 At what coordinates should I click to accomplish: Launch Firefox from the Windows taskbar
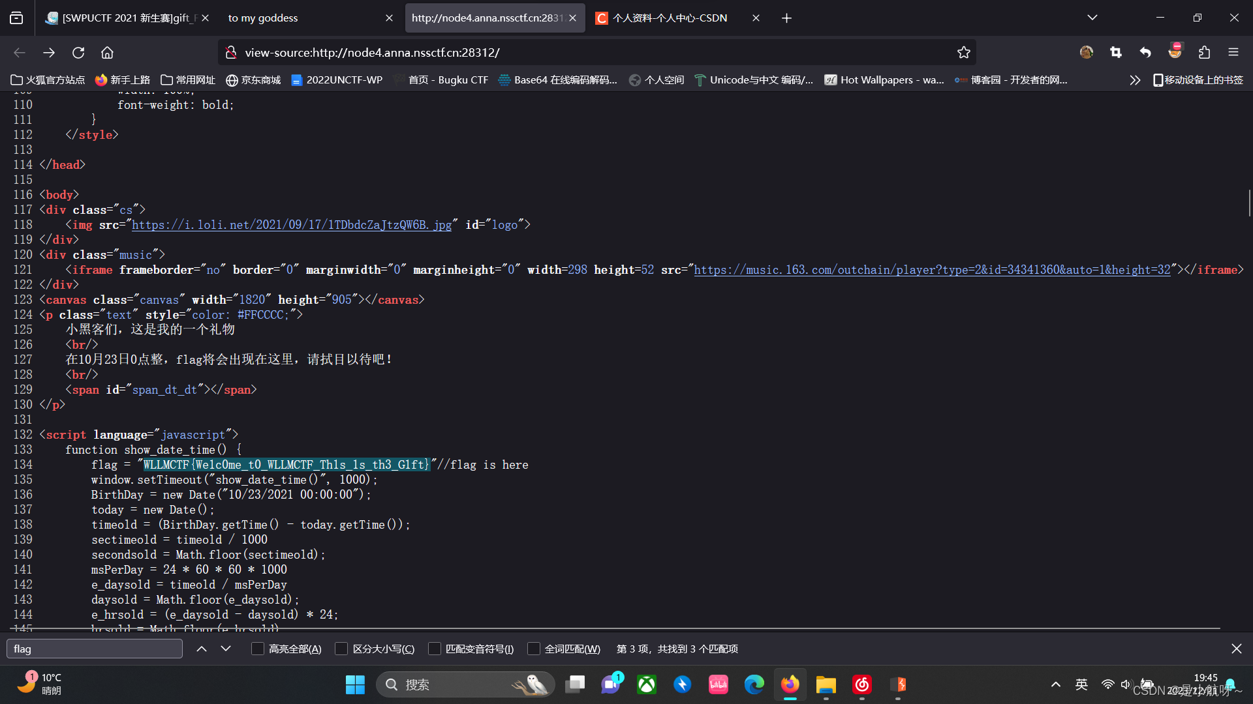click(x=790, y=684)
